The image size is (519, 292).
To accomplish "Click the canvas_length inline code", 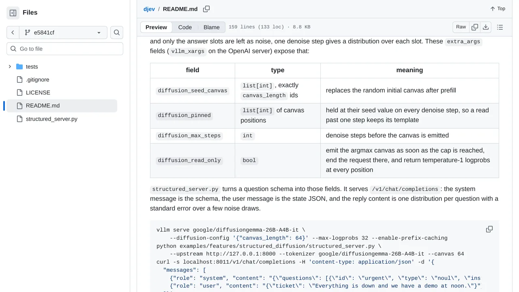I will pos(264,96).
